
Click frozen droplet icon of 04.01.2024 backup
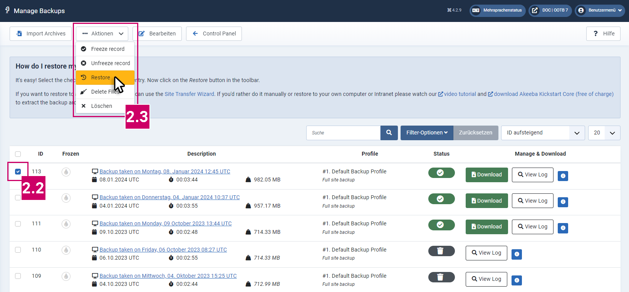(66, 198)
